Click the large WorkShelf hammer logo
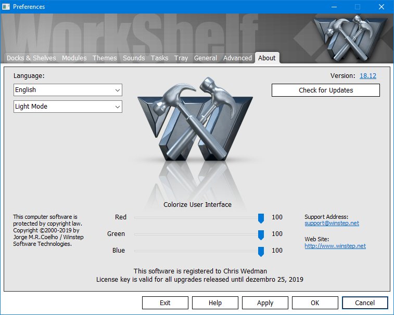Screen dimensions: 394x315 195,122
